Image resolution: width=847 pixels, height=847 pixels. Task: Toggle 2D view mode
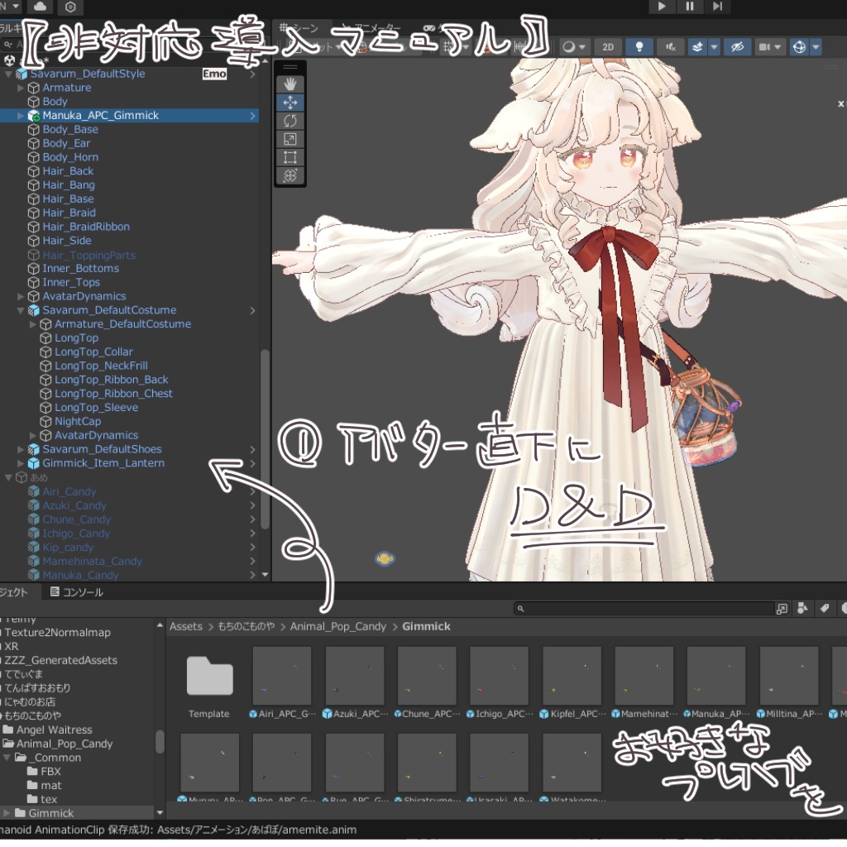(x=608, y=46)
